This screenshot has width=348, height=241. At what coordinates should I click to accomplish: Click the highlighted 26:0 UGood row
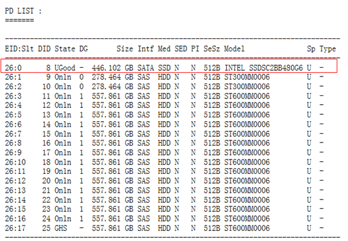[169, 66]
